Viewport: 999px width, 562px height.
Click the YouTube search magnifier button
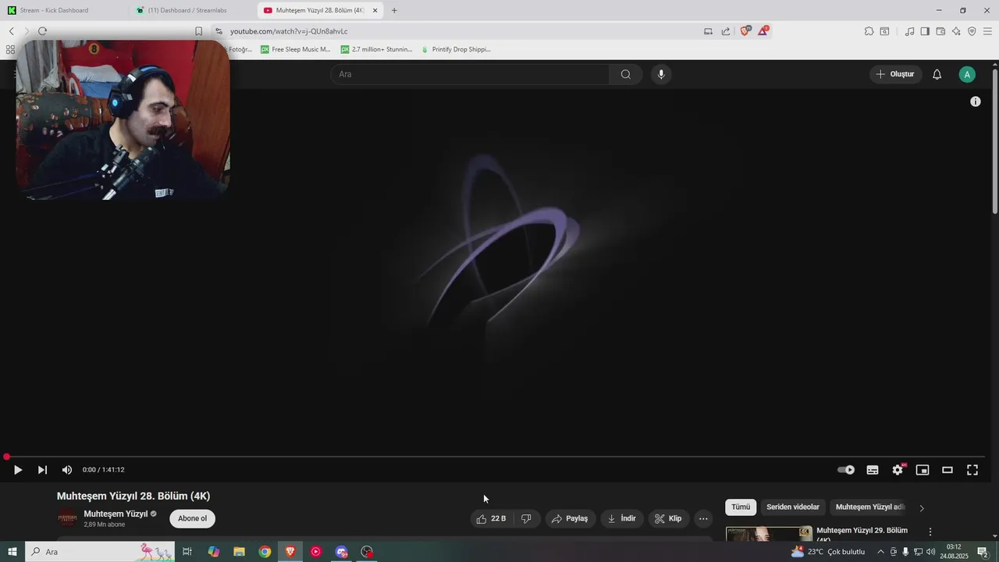[x=626, y=74]
